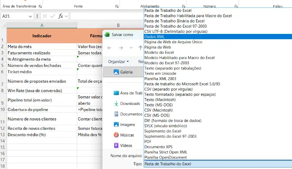
Task: Select row 13 header
Action: [3, 135]
